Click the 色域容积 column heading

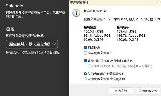tap(123, 27)
